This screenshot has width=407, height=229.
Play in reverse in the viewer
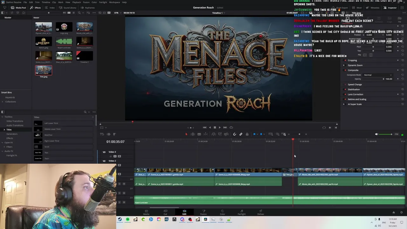point(210,128)
